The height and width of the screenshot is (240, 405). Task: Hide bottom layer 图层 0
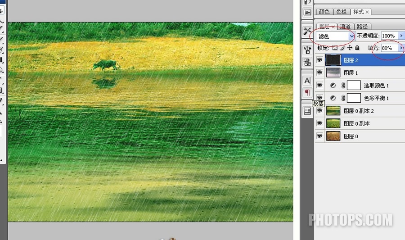(319, 136)
